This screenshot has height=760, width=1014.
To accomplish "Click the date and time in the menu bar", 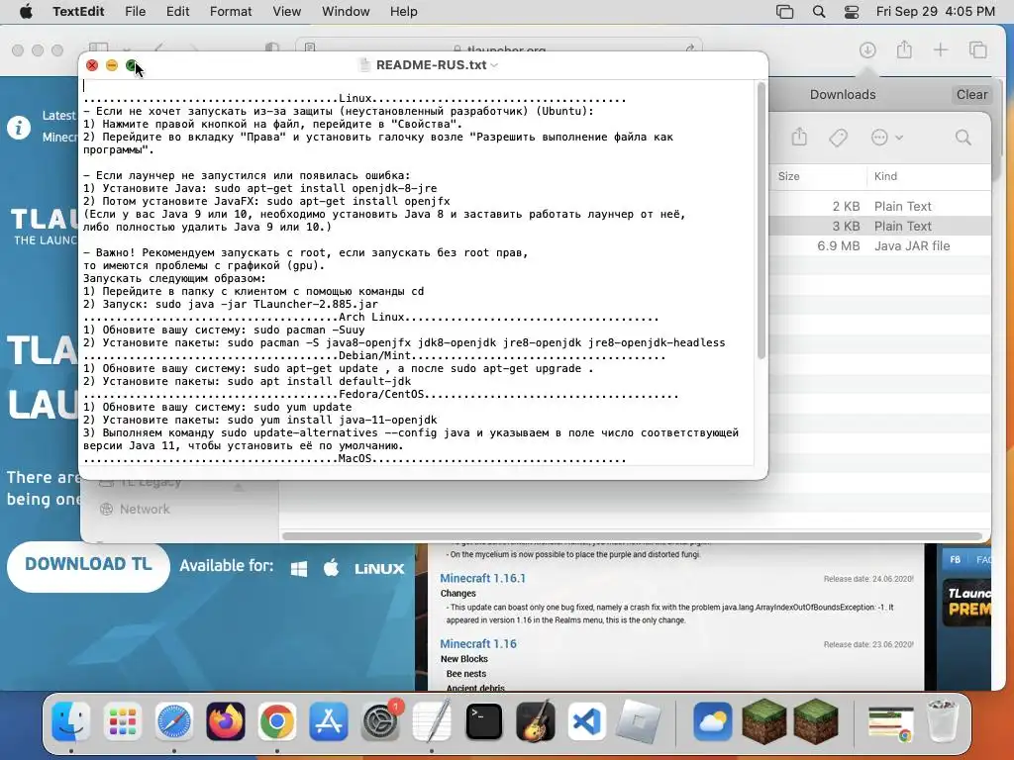I will tap(935, 12).
